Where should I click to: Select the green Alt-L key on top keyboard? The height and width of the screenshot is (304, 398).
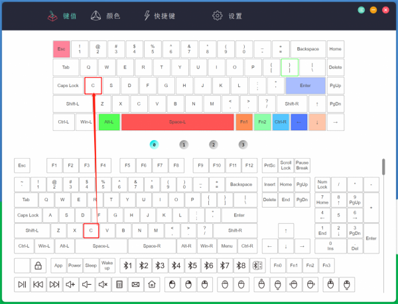point(109,122)
